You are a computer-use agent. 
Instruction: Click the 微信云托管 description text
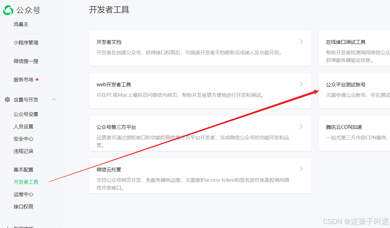pos(193,184)
